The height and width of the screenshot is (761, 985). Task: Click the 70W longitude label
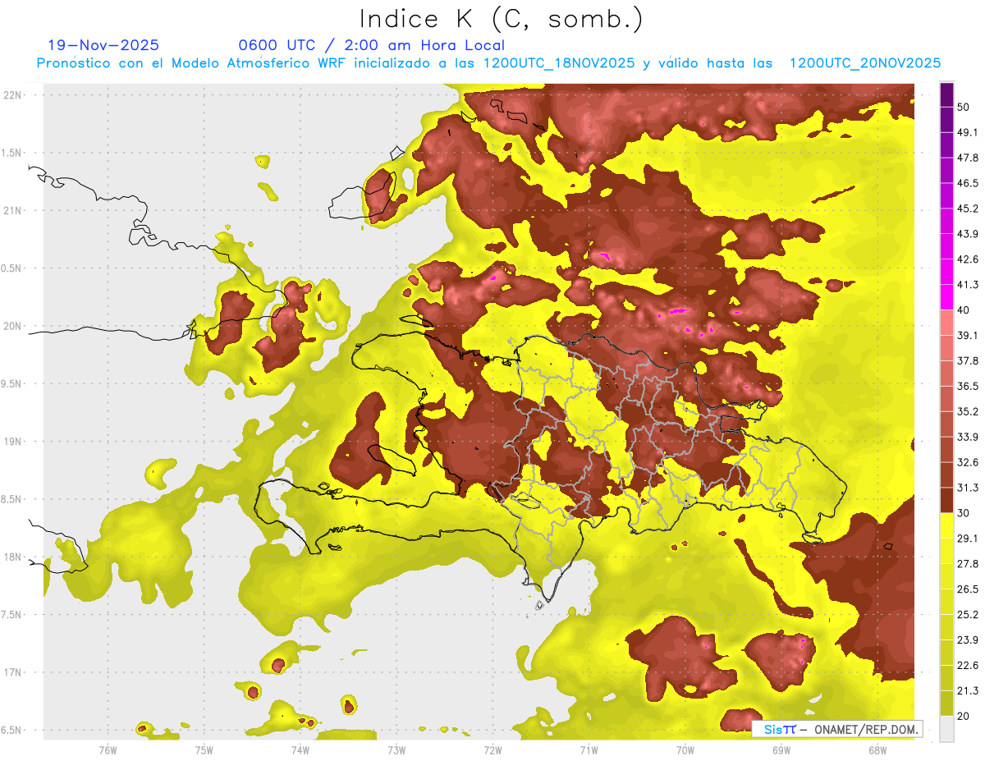685,750
